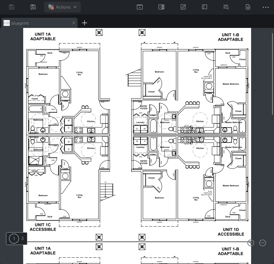Open a new tab with plus button
The image size is (274, 264).
85,23
